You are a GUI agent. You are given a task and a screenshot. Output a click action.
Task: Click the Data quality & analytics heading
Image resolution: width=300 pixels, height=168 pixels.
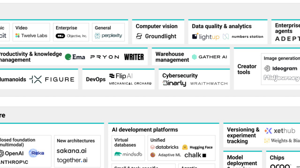point(222,26)
